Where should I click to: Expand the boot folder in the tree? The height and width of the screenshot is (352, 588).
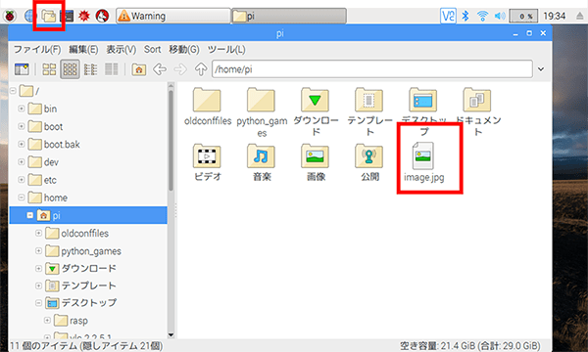(x=22, y=126)
